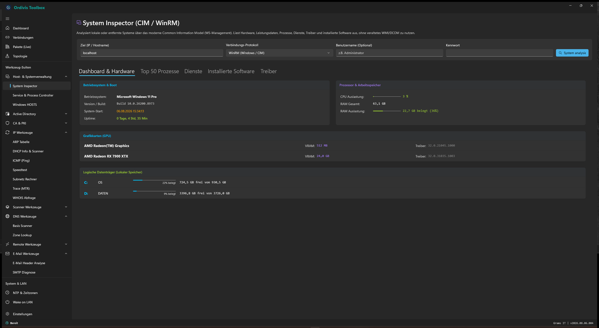The width and height of the screenshot is (599, 328).
Task: Select the Dashboard & Hardware tab
Action: [107, 71]
